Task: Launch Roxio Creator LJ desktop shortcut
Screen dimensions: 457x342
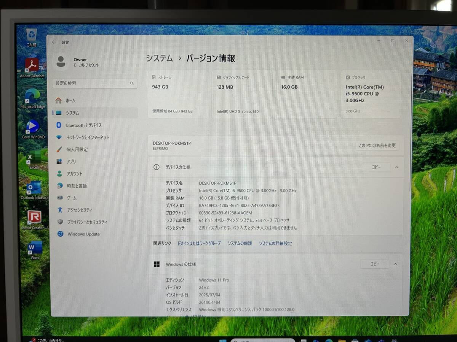Action: coord(34,220)
